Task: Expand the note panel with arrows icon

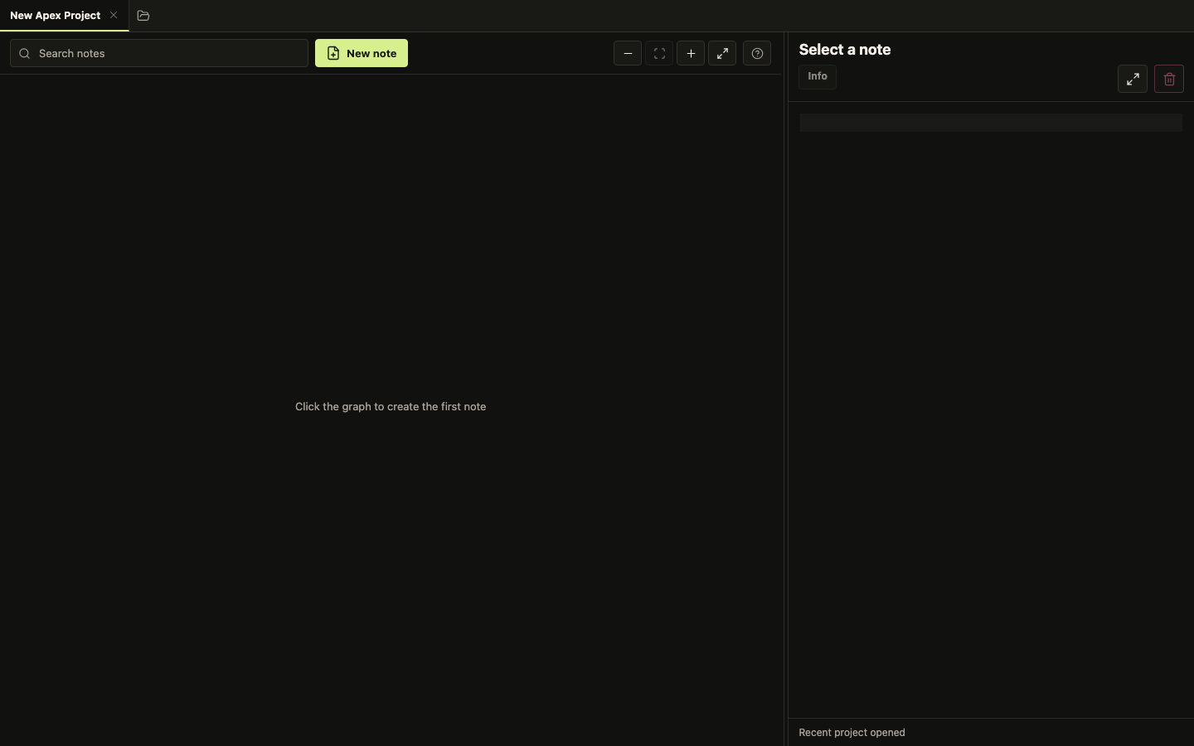Action: click(1133, 79)
